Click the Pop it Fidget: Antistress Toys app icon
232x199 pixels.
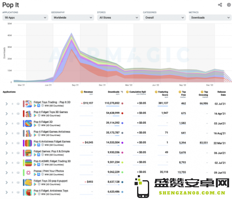pos(28,192)
